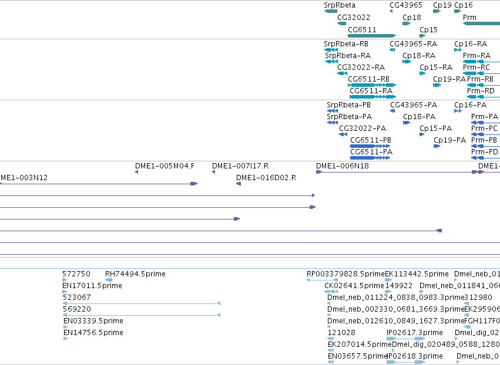Viewport: 500px width, 365px height.
Task: Click the SrpRbeta gene label
Action: tap(340, 5)
